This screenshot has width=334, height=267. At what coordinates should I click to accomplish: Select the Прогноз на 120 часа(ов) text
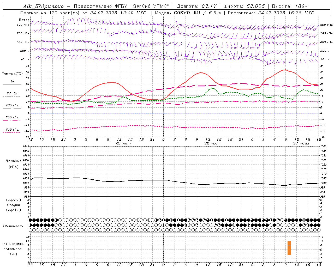point(50,13)
